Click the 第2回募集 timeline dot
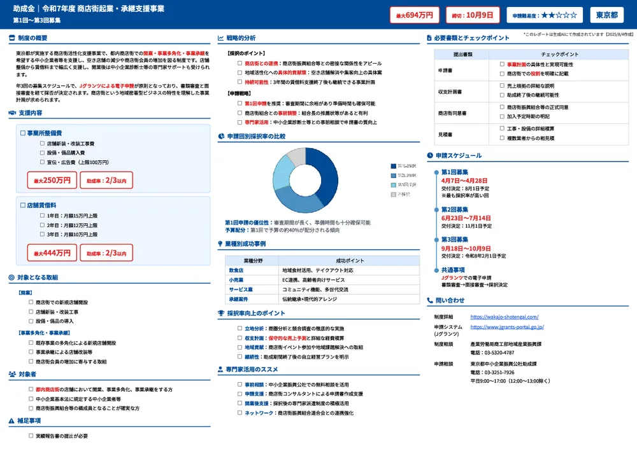The width and height of the screenshot is (637, 449). coord(436,210)
